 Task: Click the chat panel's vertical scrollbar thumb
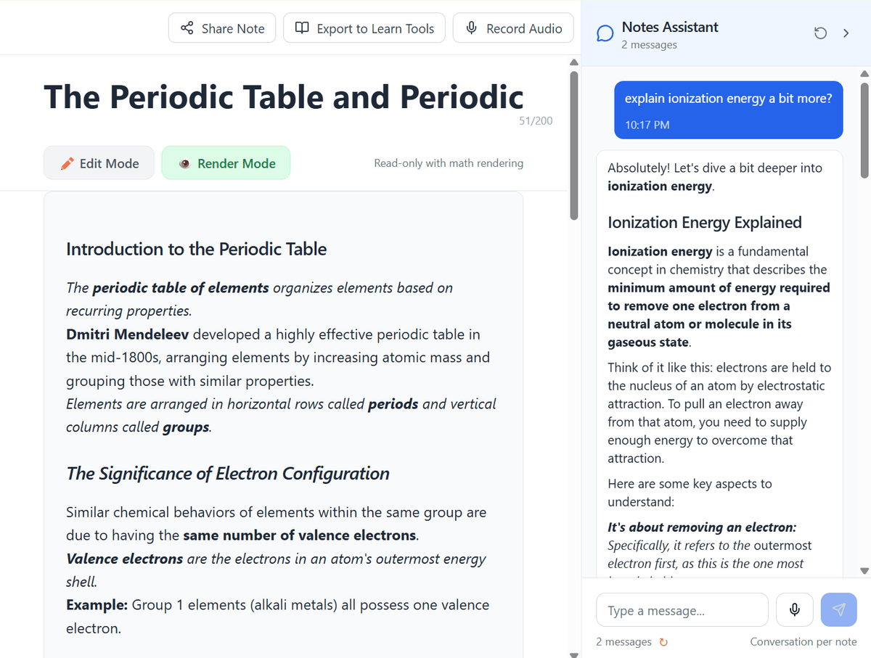pyautogui.click(x=864, y=128)
